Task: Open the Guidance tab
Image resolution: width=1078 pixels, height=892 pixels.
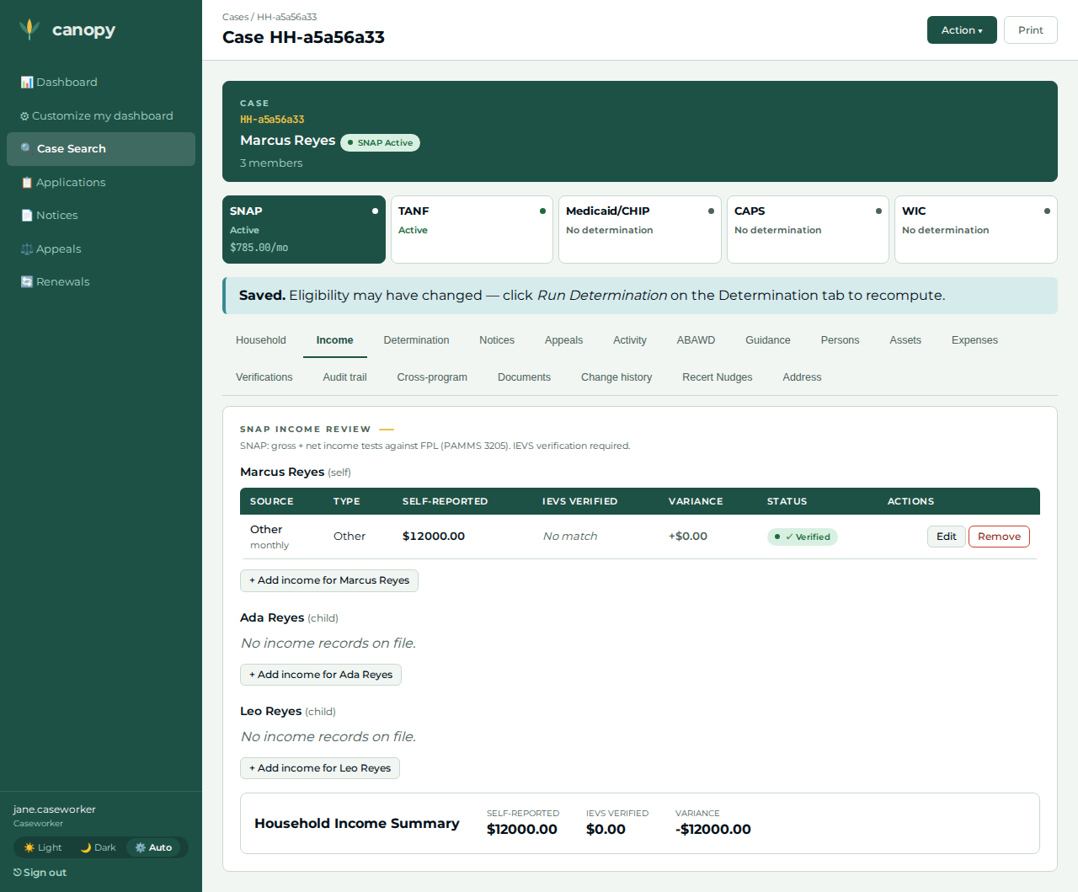Action: (x=768, y=340)
